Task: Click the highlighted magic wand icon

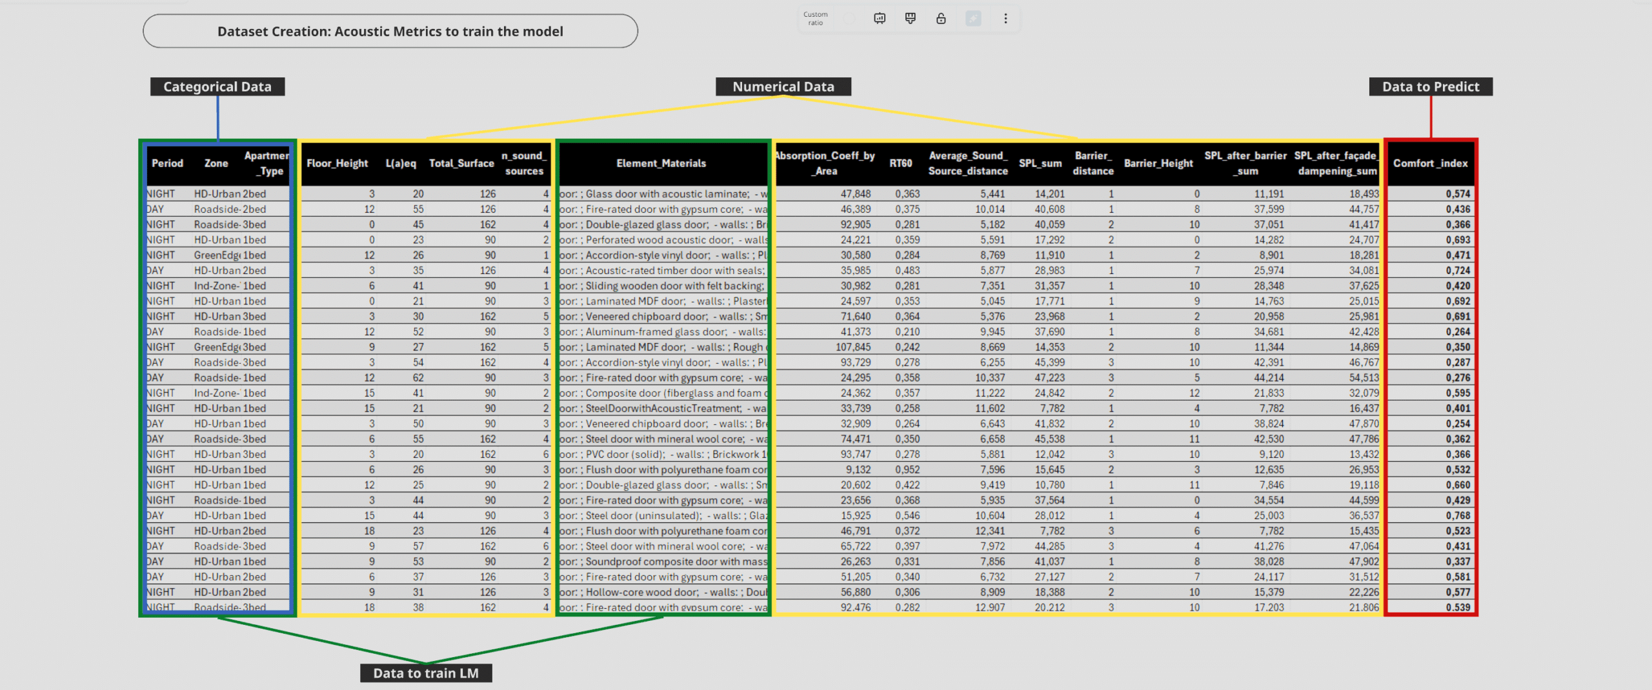Action: click(x=973, y=19)
